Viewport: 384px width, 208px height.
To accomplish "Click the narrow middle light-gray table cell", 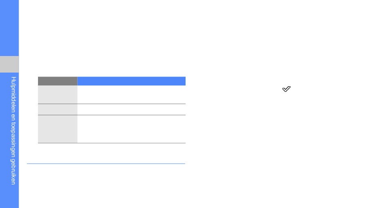I will coord(57,109).
